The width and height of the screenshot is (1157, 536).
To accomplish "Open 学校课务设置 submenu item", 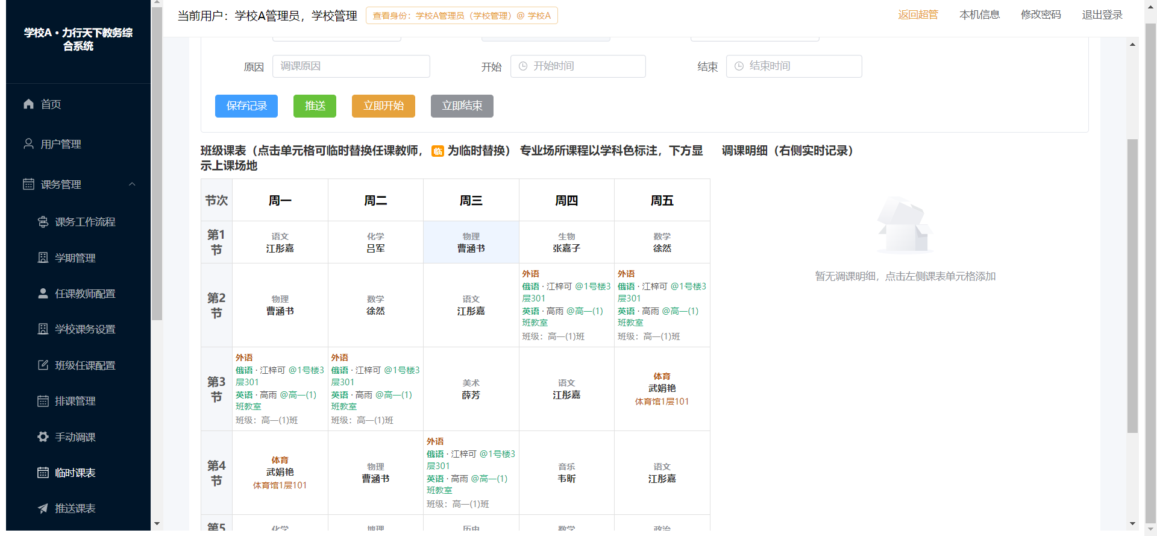I will [x=78, y=329].
